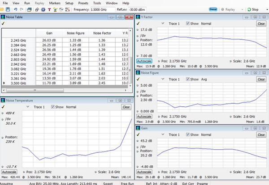Open trace dropdown in Y Factor panel
Screen dimensions: 269x185
pos(162,24)
